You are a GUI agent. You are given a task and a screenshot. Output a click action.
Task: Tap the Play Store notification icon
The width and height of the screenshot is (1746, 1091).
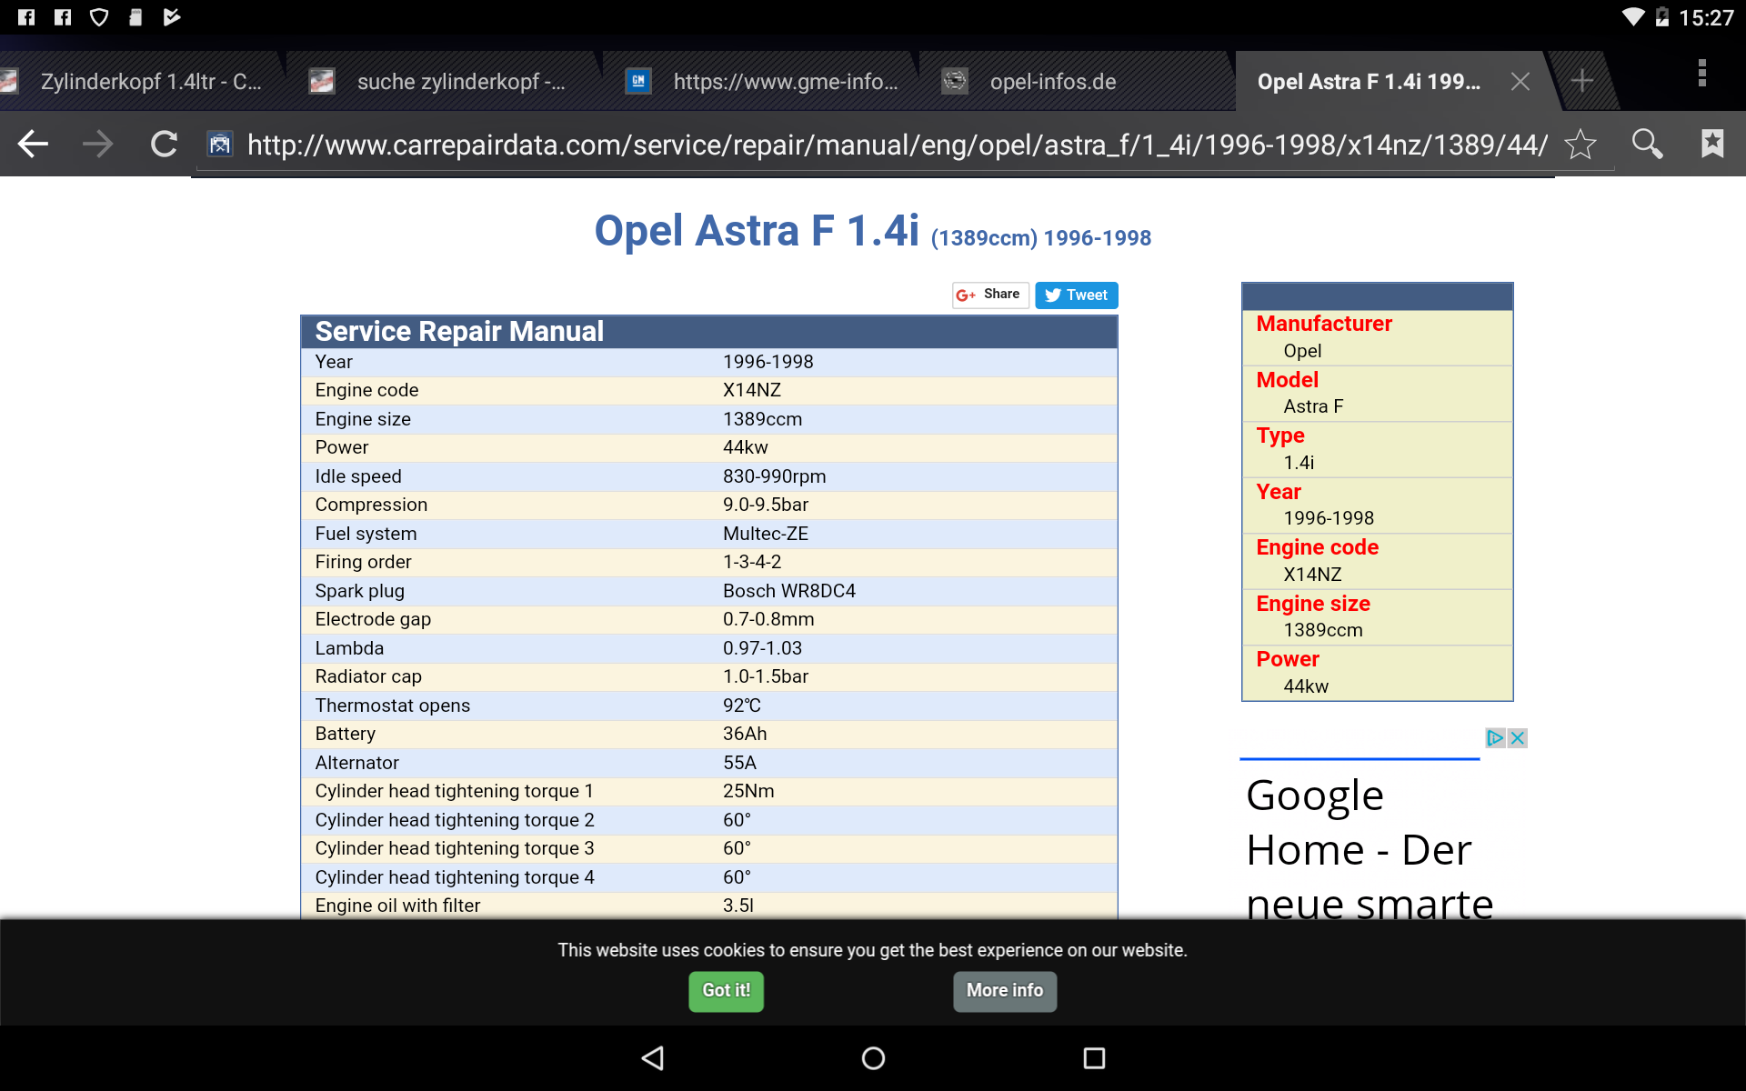pyautogui.click(x=172, y=17)
